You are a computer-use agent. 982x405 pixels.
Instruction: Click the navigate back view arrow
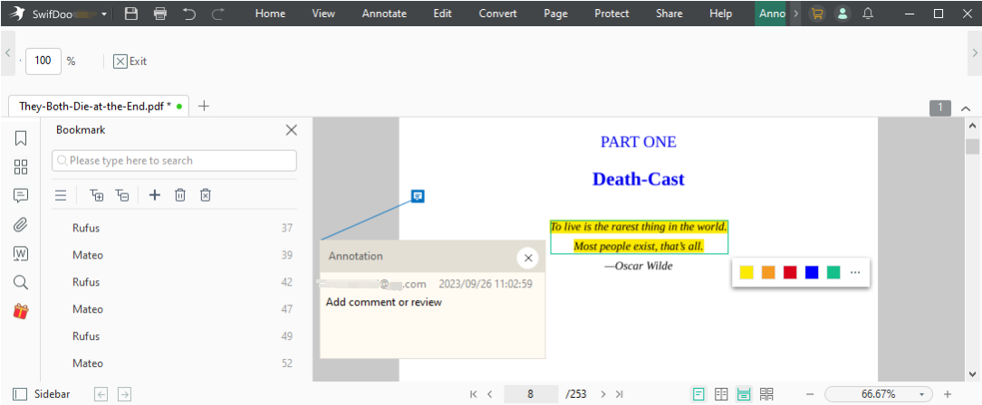tap(101, 394)
